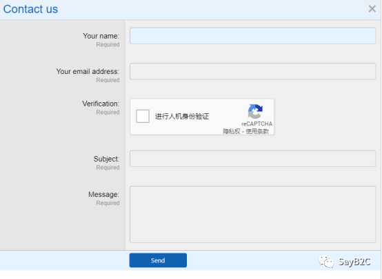Image resolution: width=382 pixels, height=279 pixels.
Task: Click the "Message:" label
Action: click(x=104, y=194)
